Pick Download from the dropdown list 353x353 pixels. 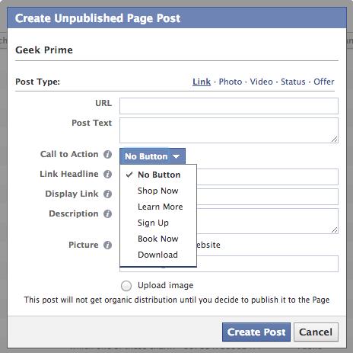click(x=158, y=255)
